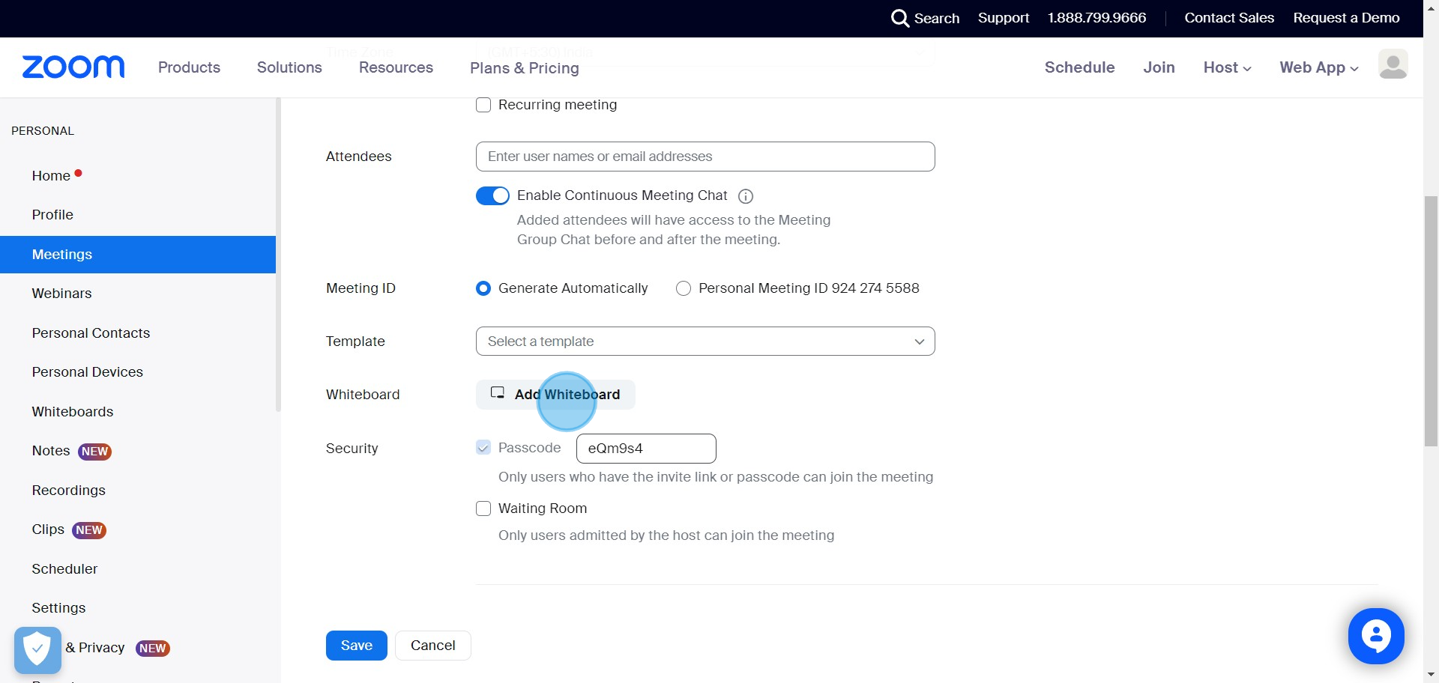Toggle the Passcode checkbox
The height and width of the screenshot is (683, 1439).
coord(483,448)
